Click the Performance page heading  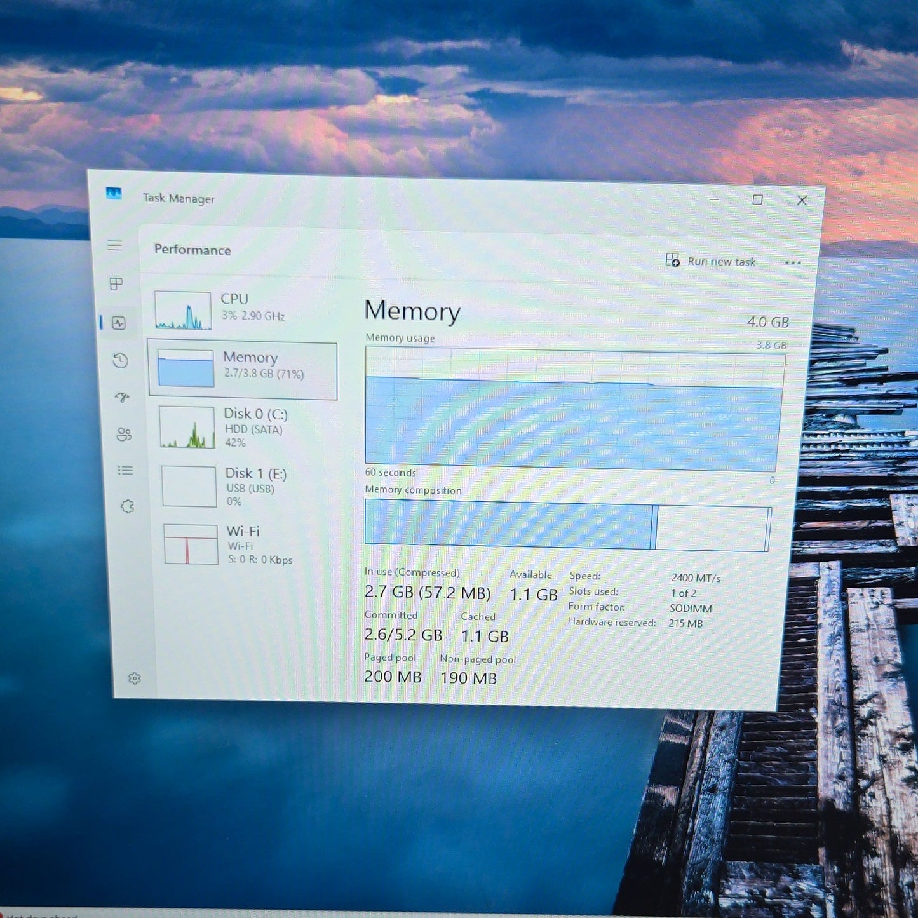point(192,250)
